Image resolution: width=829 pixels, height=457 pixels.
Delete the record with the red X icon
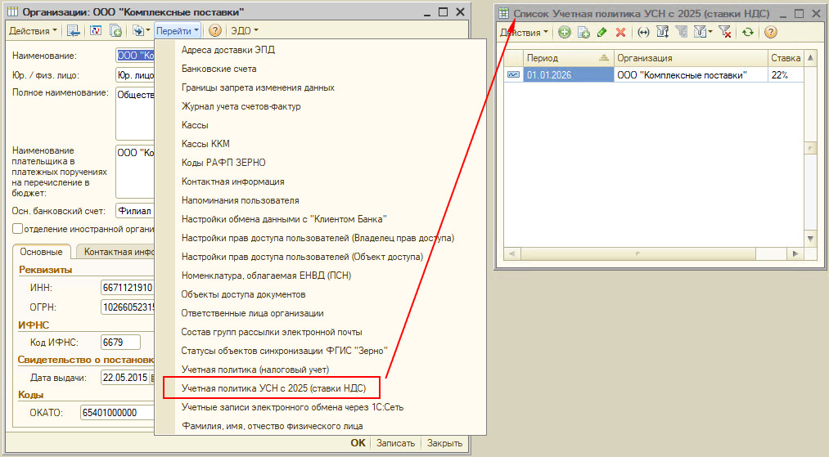tap(620, 32)
